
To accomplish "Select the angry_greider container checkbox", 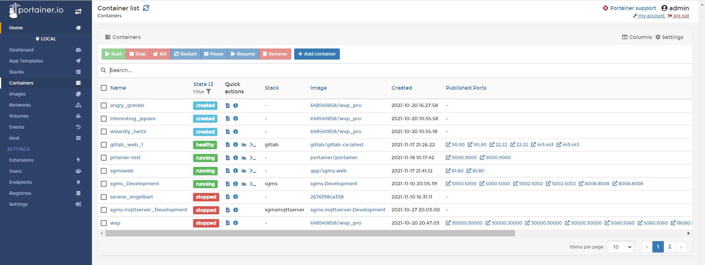I will tap(104, 105).
